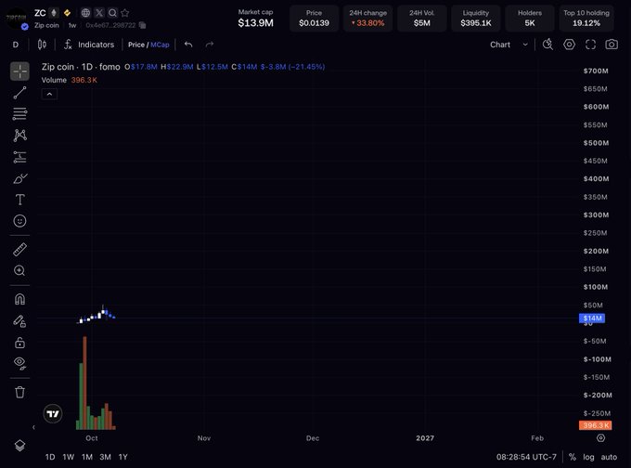The height and width of the screenshot is (468, 631).
Task: Toggle stay in drawing mode
Action: [19, 321]
